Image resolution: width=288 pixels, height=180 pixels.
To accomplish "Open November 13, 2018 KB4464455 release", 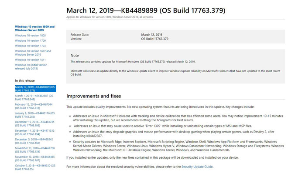I will (35, 159).
